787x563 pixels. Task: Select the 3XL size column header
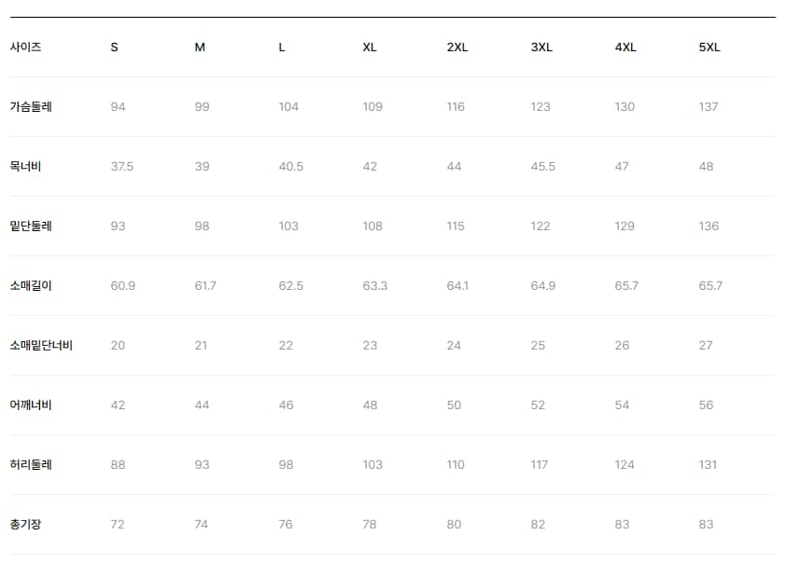point(541,48)
